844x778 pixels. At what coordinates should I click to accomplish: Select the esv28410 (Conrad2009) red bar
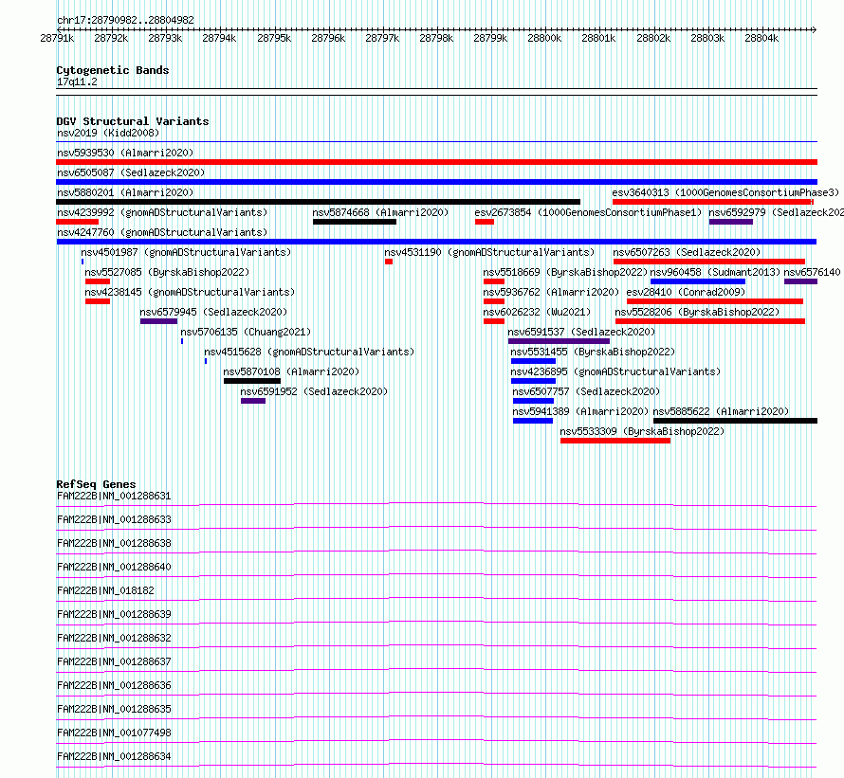coord(715,301)
